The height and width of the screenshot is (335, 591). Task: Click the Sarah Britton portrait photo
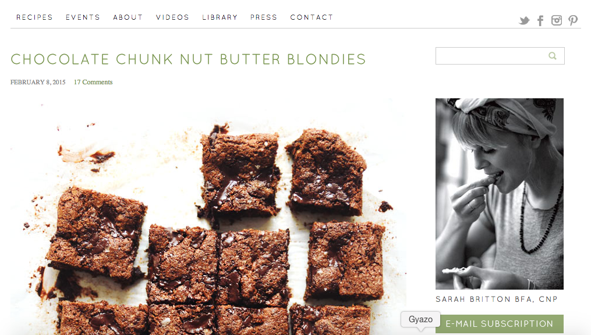tap(500, 194)
